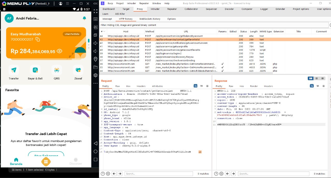Decrease volume in MEmu sidebar
This screenshot has width=331, height=178.
[x=95, y=51]
